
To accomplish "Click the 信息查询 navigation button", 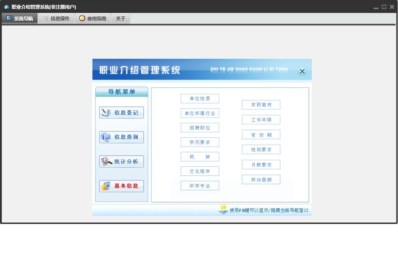I will point(121,137).
